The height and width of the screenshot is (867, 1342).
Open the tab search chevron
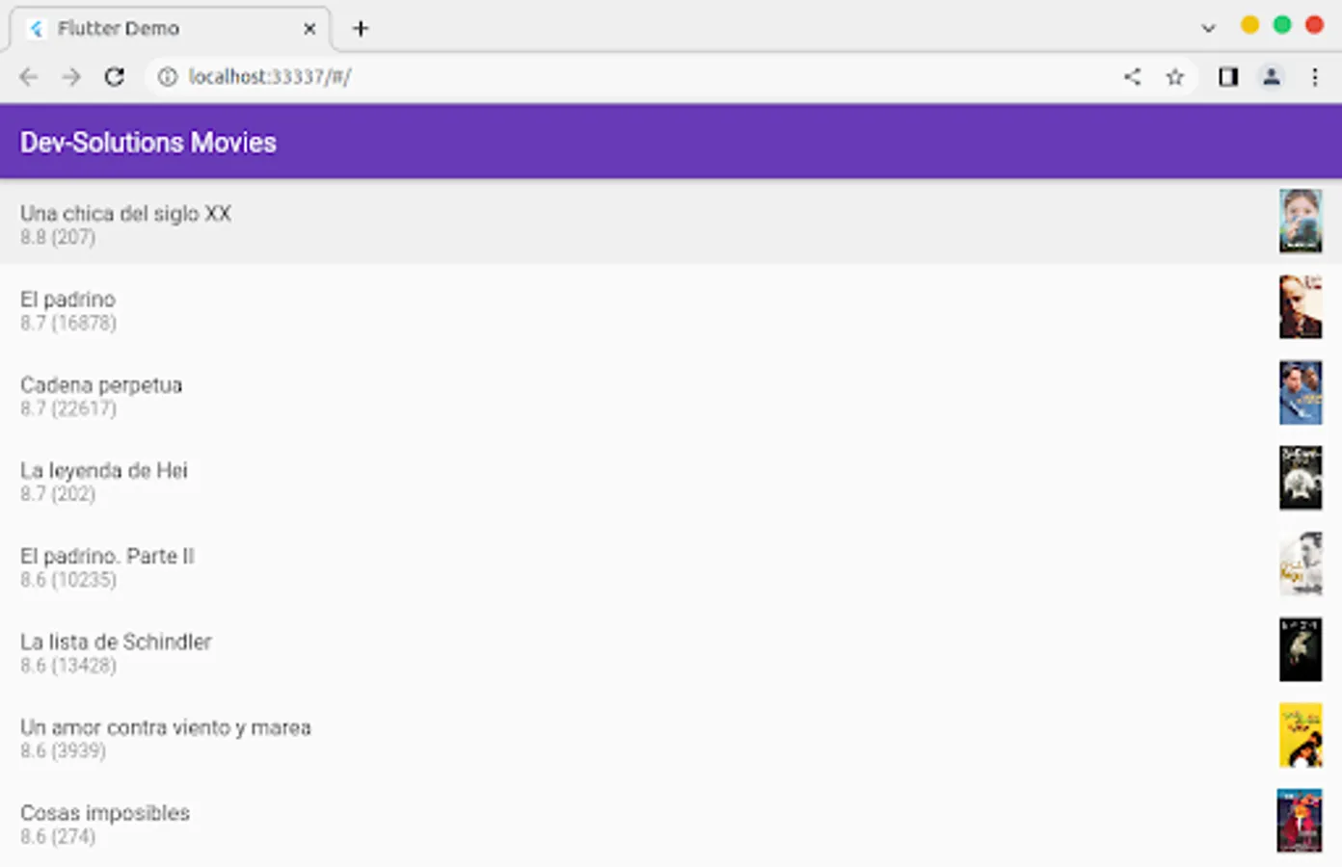click(1208, 29)
